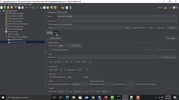
Task: Click the Open file folder icon
Action: (x=8, y=7)
